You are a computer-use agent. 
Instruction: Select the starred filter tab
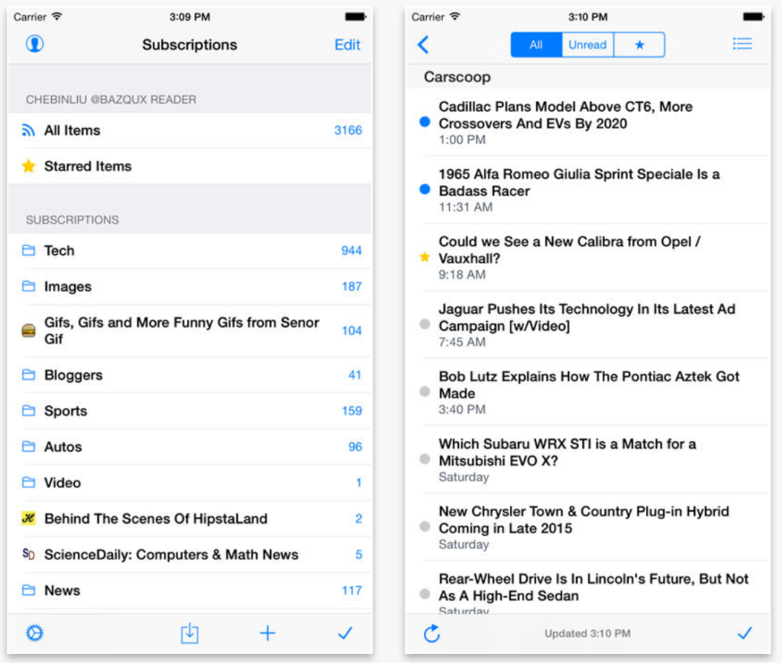tap(639, 45)
